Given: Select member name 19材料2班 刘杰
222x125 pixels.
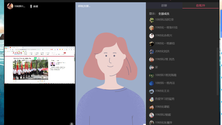Looking at the screenshot, I should pyautogui.click(x=165, y=59).
